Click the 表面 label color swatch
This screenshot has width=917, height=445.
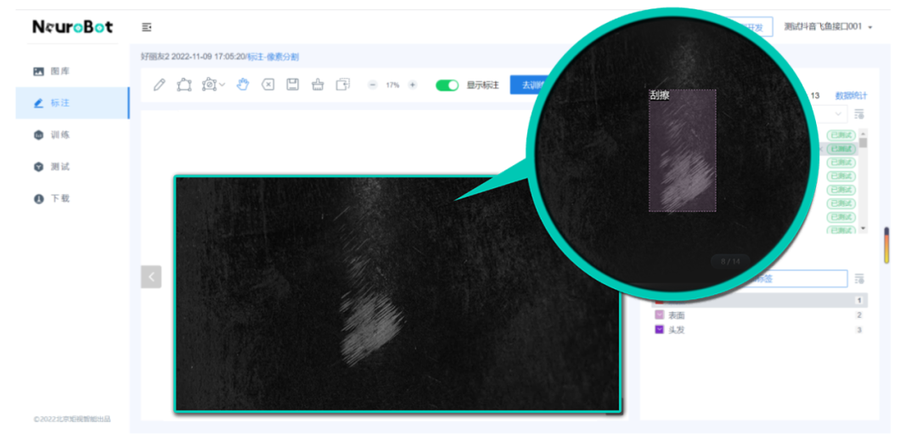pyautogui.click(x=659, y=315)
